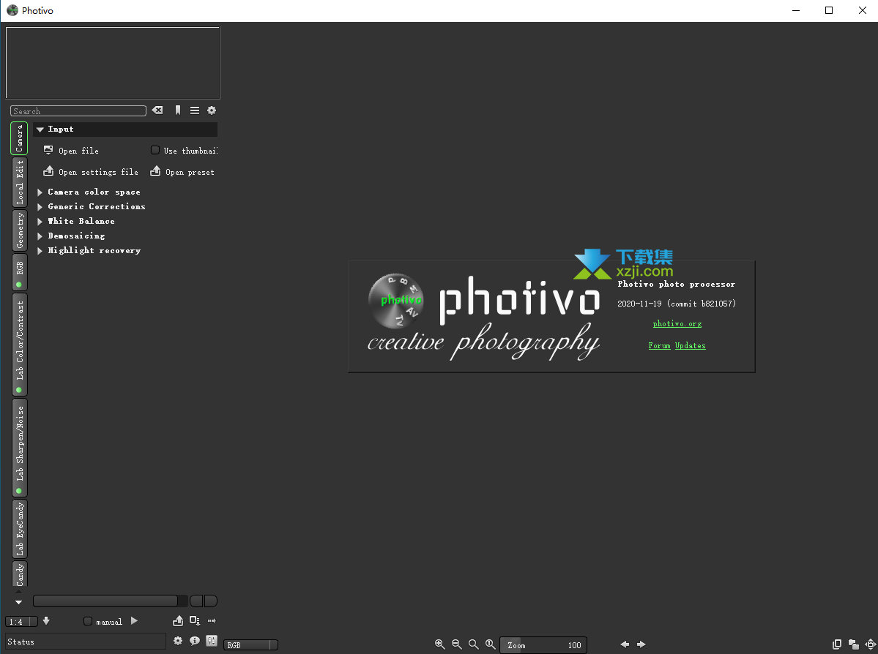The width and height of the screenshot is (878, 654).
Task: Click Open settings file button
Action: [x=91, y=172]
